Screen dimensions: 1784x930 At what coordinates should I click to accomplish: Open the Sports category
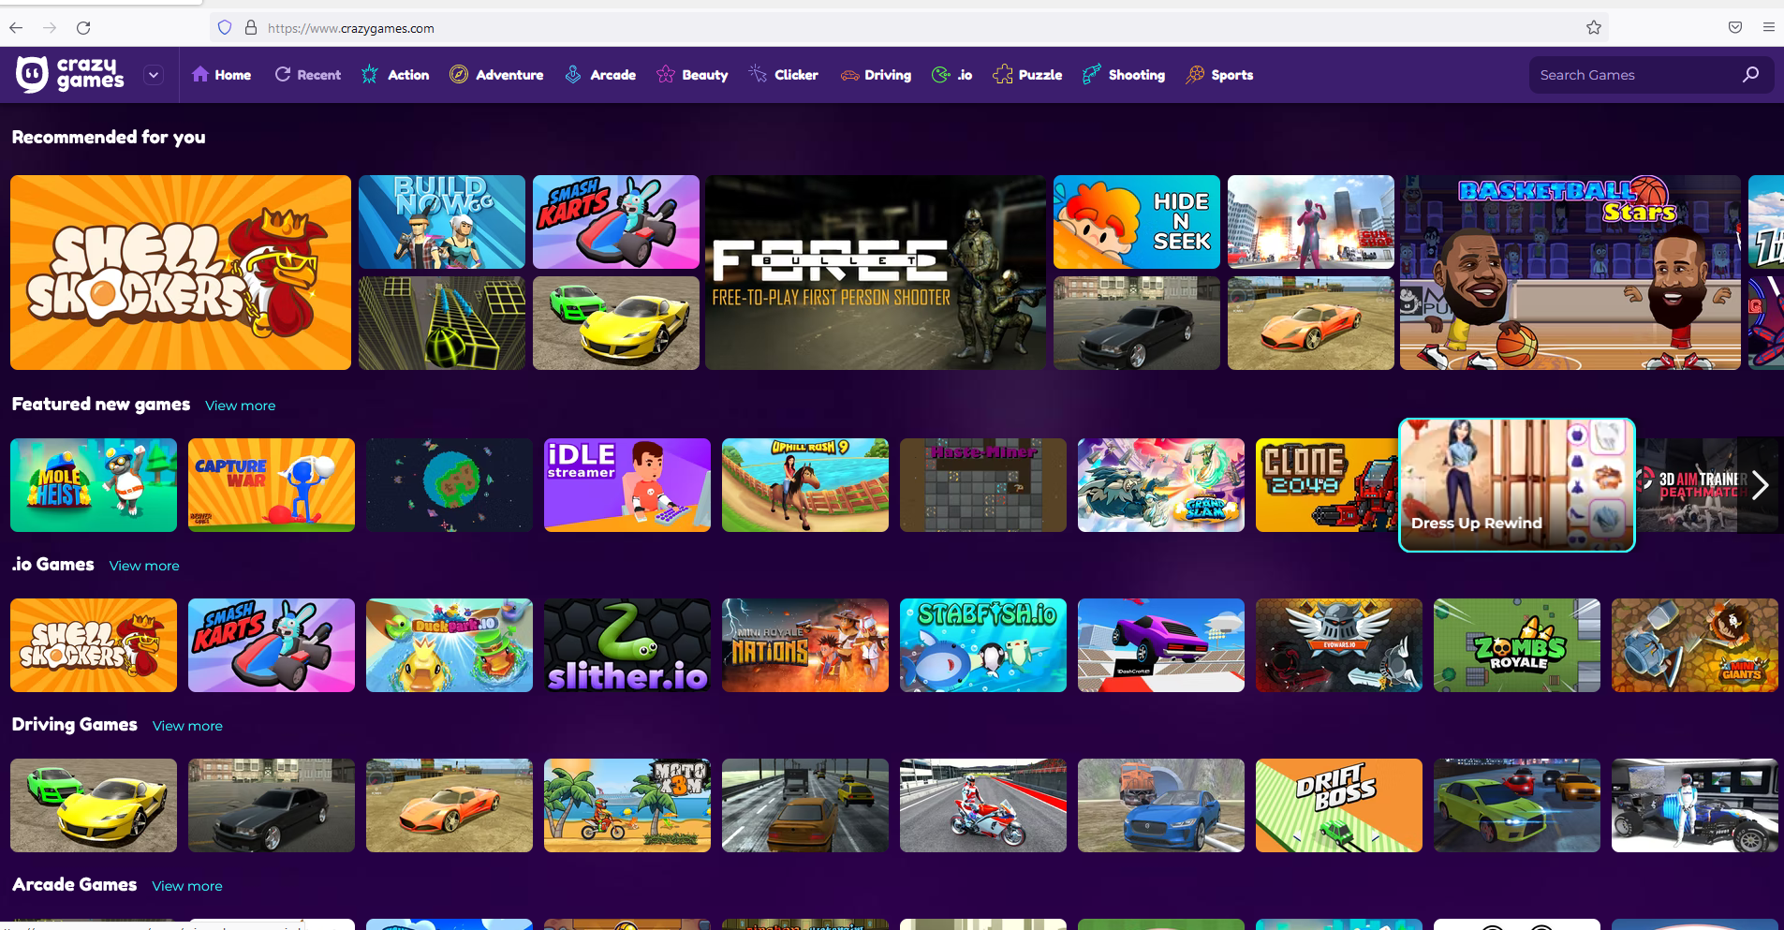pos(1219,75)
